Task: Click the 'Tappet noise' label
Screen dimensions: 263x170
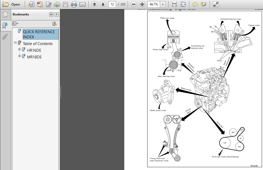Action: point(254,25)
